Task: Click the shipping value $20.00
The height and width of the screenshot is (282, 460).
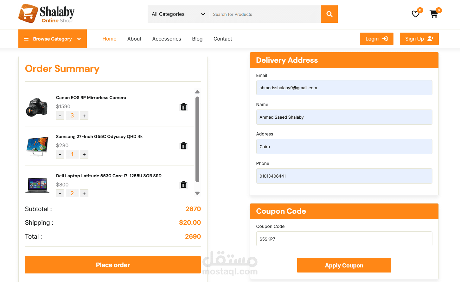Action: 190,222
